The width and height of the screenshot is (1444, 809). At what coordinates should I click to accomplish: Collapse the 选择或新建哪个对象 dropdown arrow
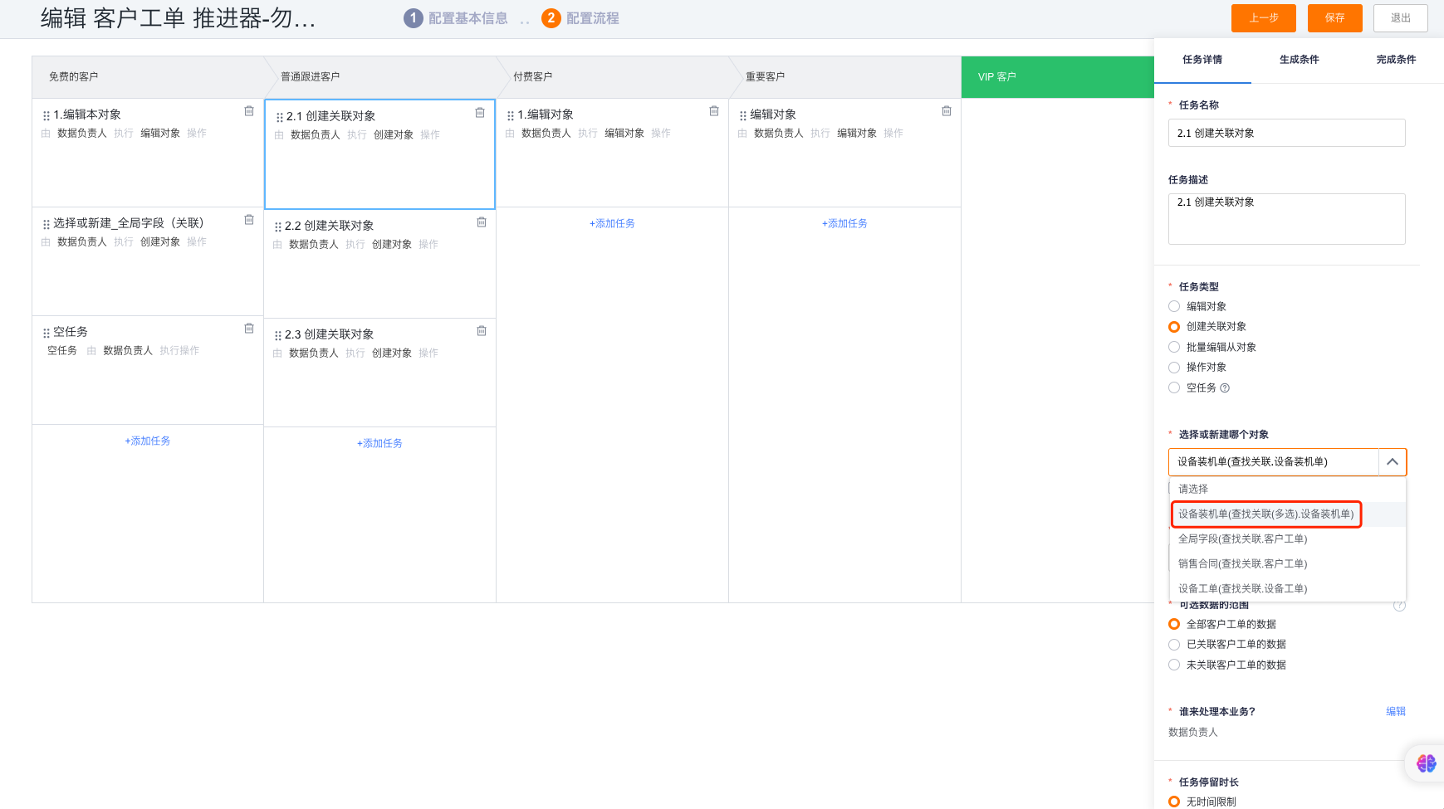click(x=1393, y=462)
